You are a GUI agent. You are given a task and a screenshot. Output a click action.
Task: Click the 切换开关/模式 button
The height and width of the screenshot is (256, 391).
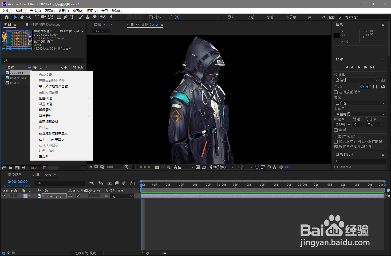pos(85,253)
